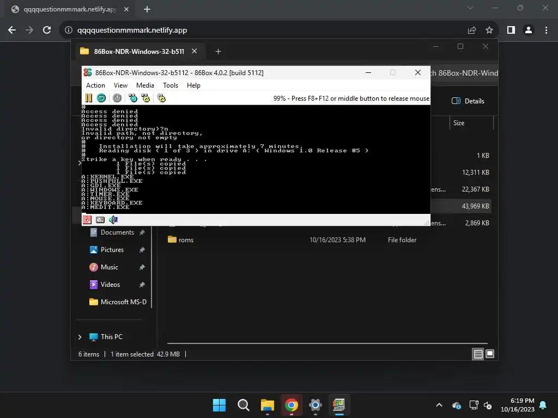This screenshot has height=418, width=558.
Task: Open Chrome three-dot menu
Action: click(546, 30)
